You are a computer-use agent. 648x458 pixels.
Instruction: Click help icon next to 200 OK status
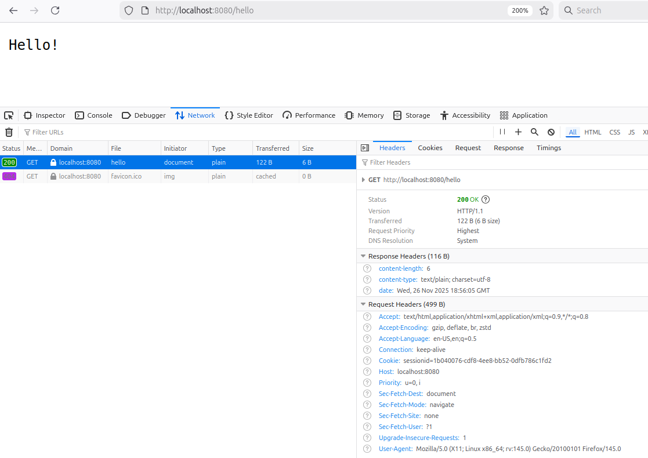point(486,199)
